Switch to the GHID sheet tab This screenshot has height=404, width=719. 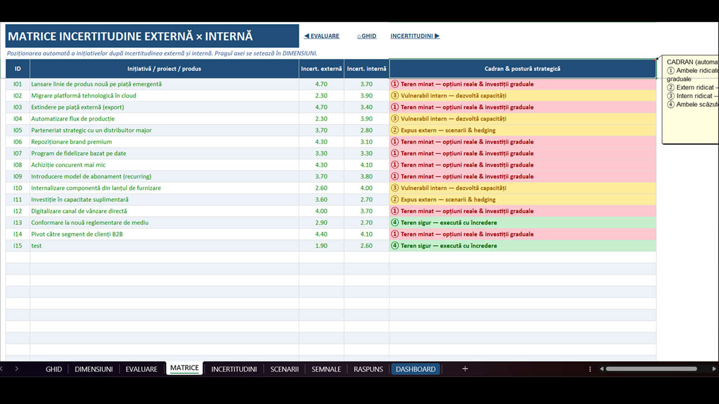54,369
